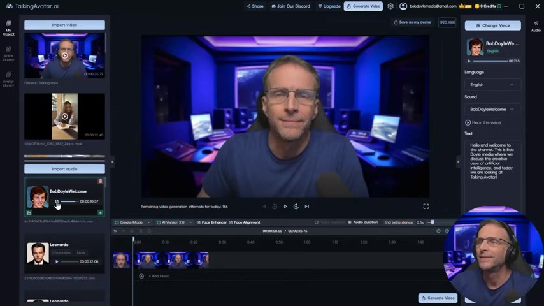Click Join Our Discord

[290, 6]
